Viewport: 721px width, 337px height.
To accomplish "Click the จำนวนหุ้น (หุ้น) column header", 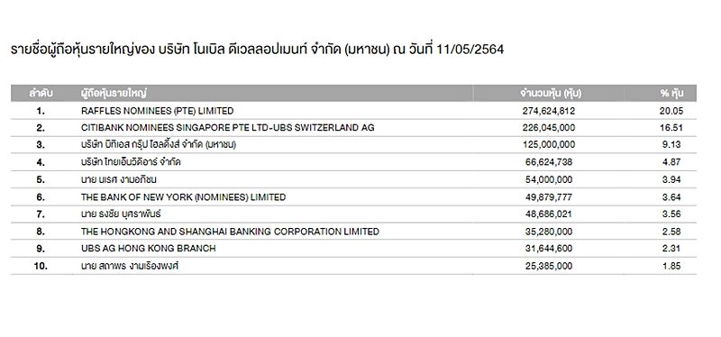I will pos(551,94).
